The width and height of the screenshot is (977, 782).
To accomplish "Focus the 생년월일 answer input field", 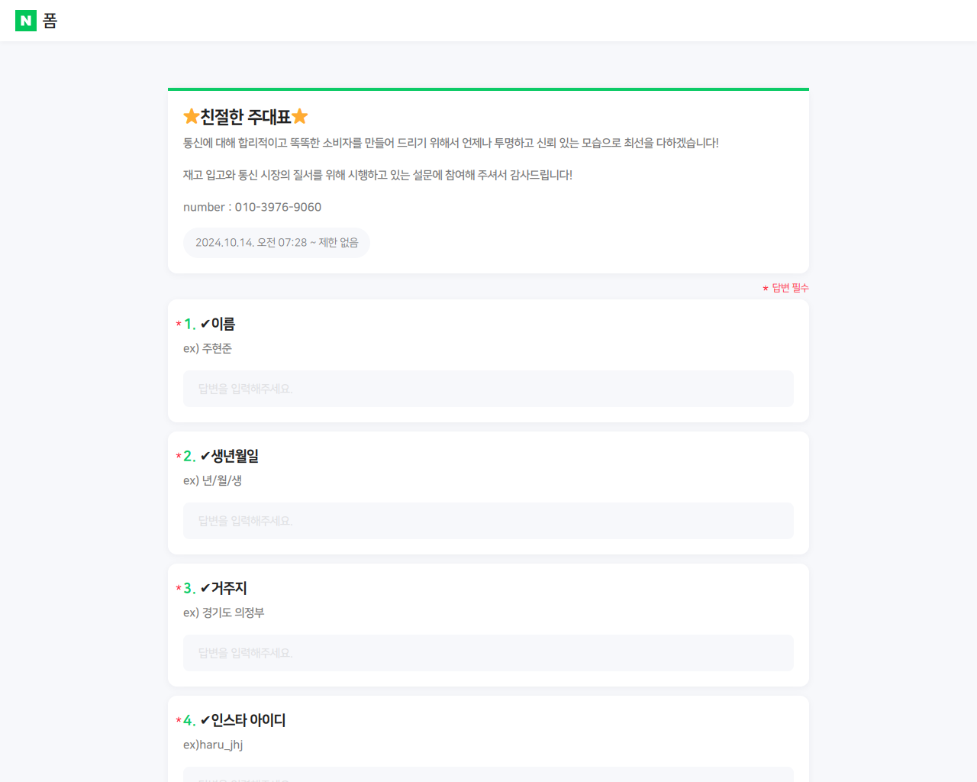I will (x=488, y=521).
